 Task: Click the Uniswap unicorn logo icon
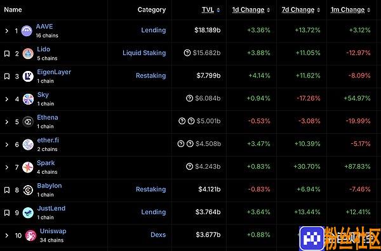click(31, 236)
